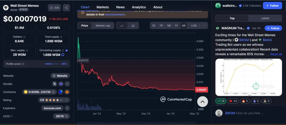The image size is (286, 125).
Task: Open the Analytics tab
Action: point(139,7)
